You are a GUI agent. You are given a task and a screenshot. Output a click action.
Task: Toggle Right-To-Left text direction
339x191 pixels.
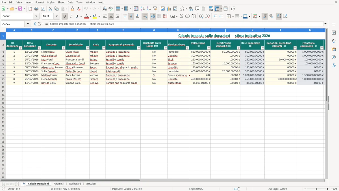coord(271,16)
